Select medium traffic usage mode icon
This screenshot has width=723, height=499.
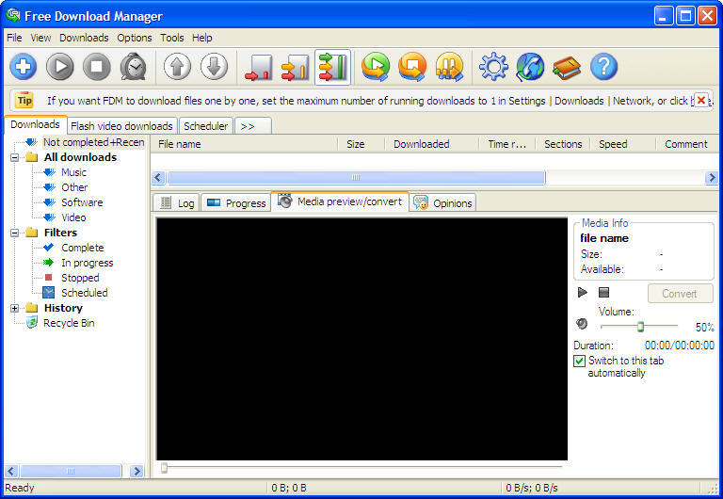[x=296, y=67]
